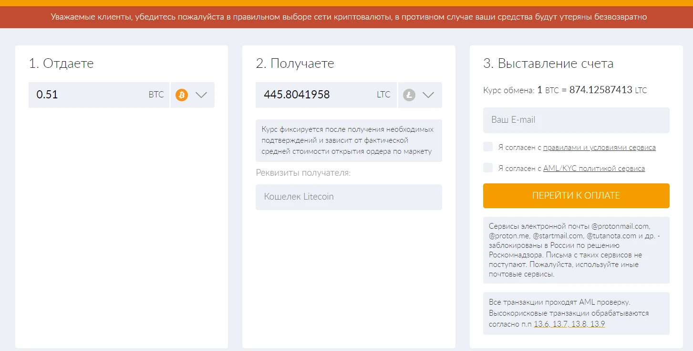The image size is (693, 351).
Task: Click the orange Bitcoin coin icon
Action: click(x=182, y=95)
